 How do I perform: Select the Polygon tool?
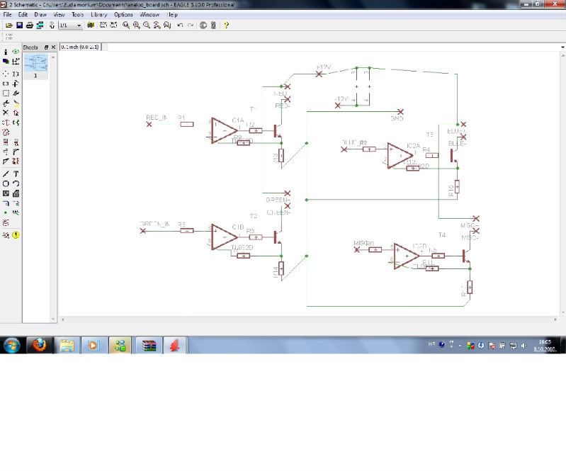click(x=16, y=194)
